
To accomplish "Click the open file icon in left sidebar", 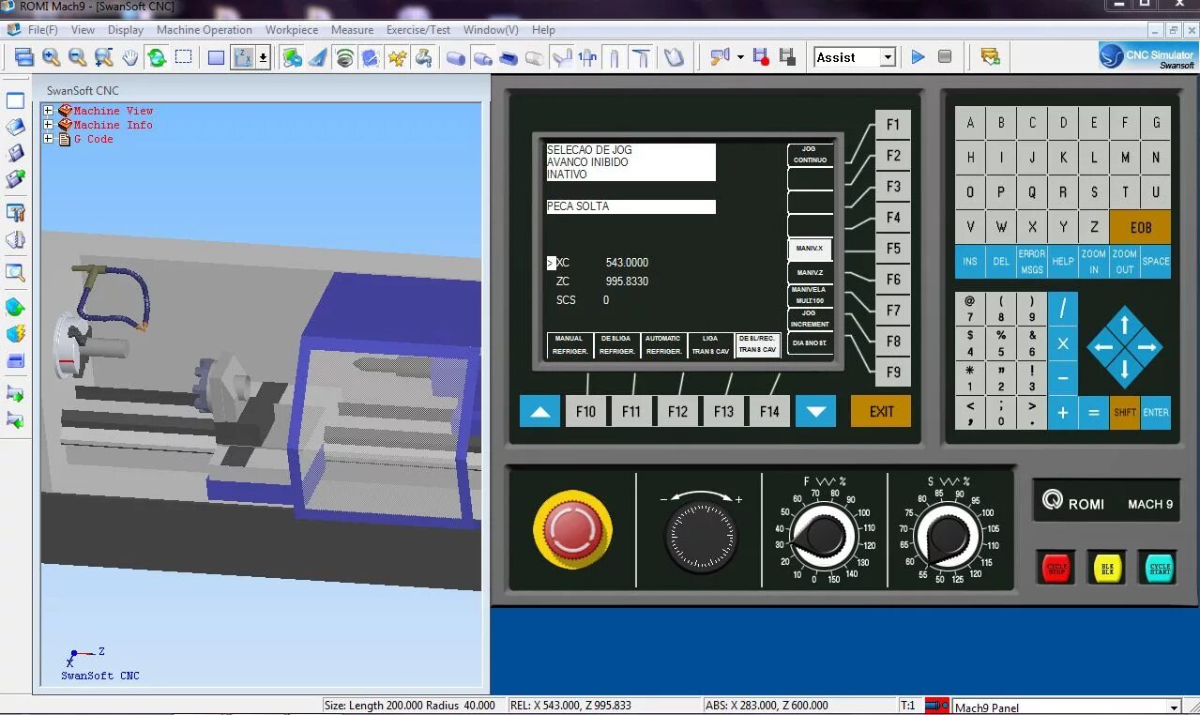I will (x=15, y=127).
